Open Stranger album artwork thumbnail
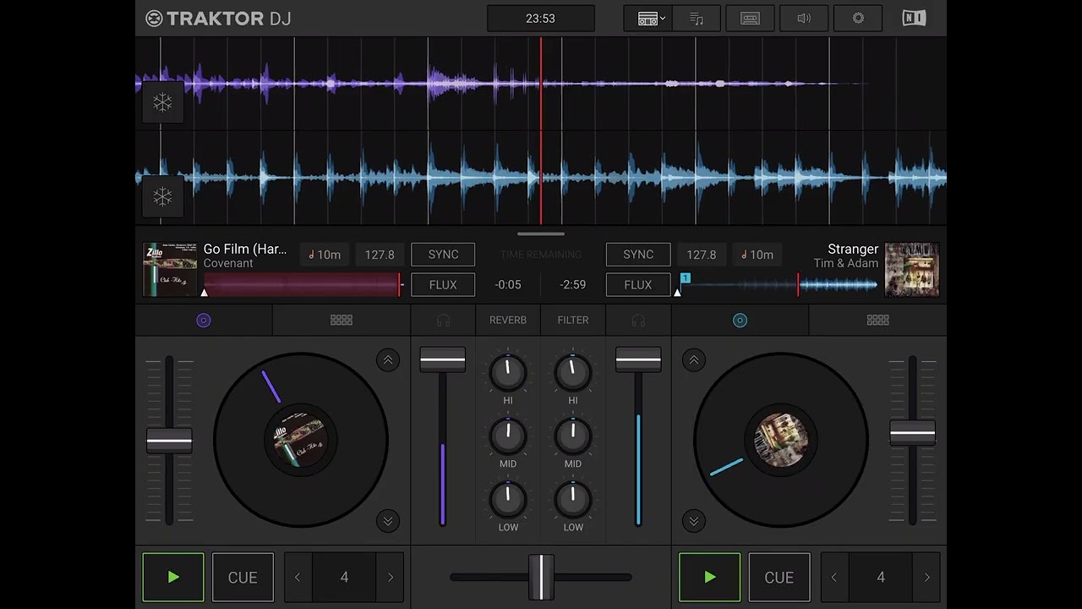Viewport: 1082px width, 609px height. click(x=912, y=270)
